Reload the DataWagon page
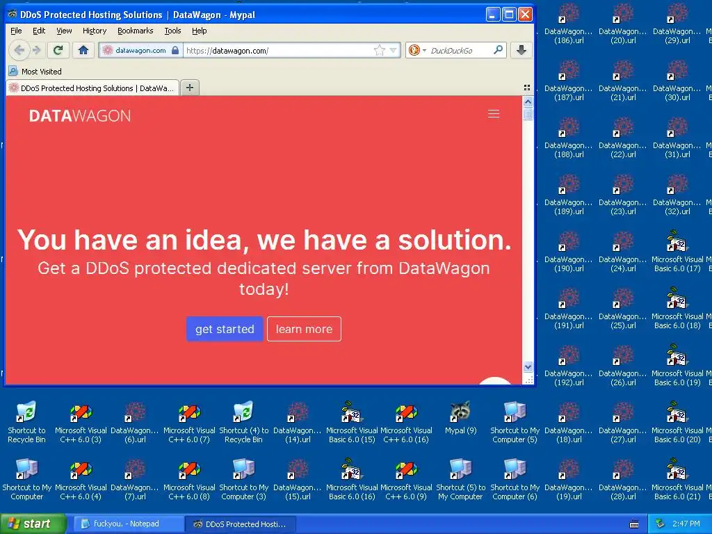712x534 pixels. [58, 50]
